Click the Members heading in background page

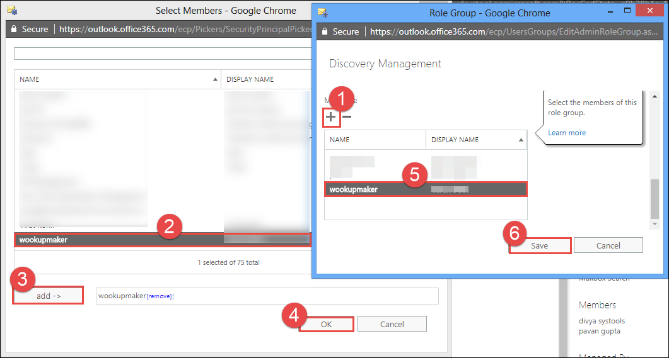pos(597,305)
